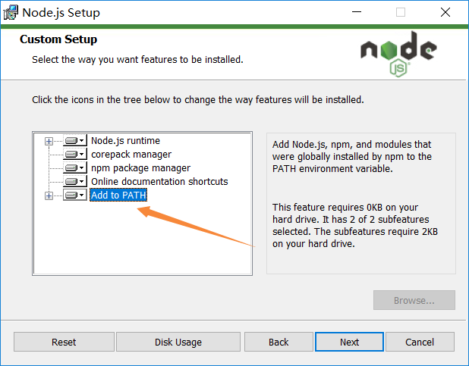
Task: Open install option dropdown for Online documentation shortcuts
Action: pos(75,181)
